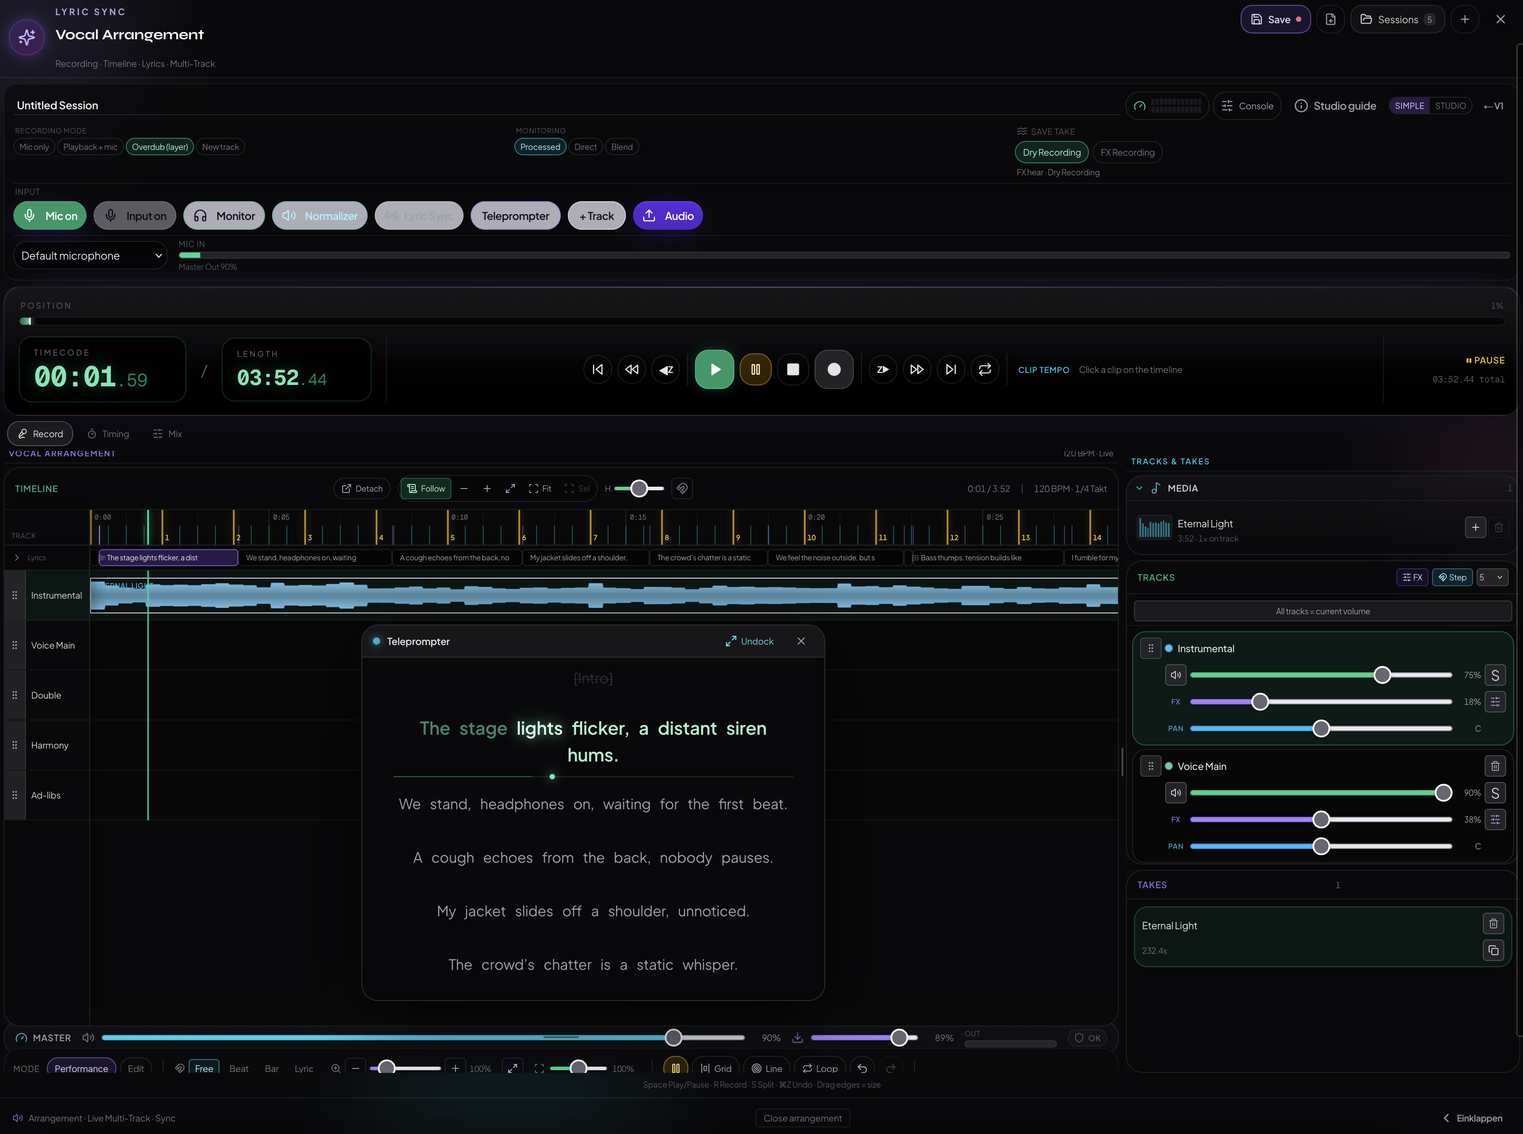Image resolution: width=1523 pixels, height=1134 pixels.
Task: Add Eternal Light media with plus icon
Action: tap(1475, 527)
